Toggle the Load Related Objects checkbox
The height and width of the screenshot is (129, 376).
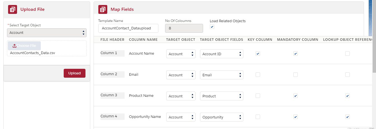(212, 27)
